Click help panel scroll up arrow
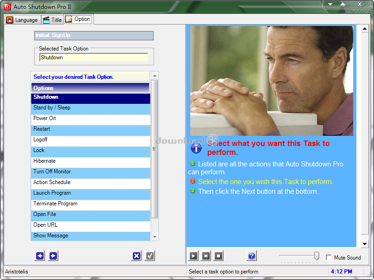The image size is (374, 280). (x=365, y=29)
